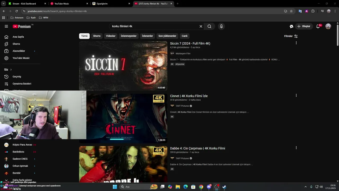Open Discord from the taskbar
Image resolution: width=339 pixels, height=191 pixels.
coord(209,187)
